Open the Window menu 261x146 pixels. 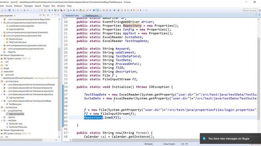[x=61, y=6]
